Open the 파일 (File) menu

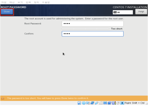(4, 2)
